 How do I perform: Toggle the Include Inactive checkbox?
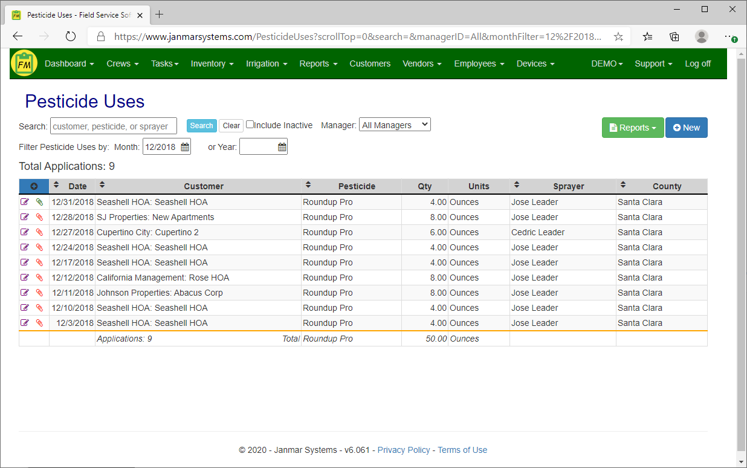point(250,125)
